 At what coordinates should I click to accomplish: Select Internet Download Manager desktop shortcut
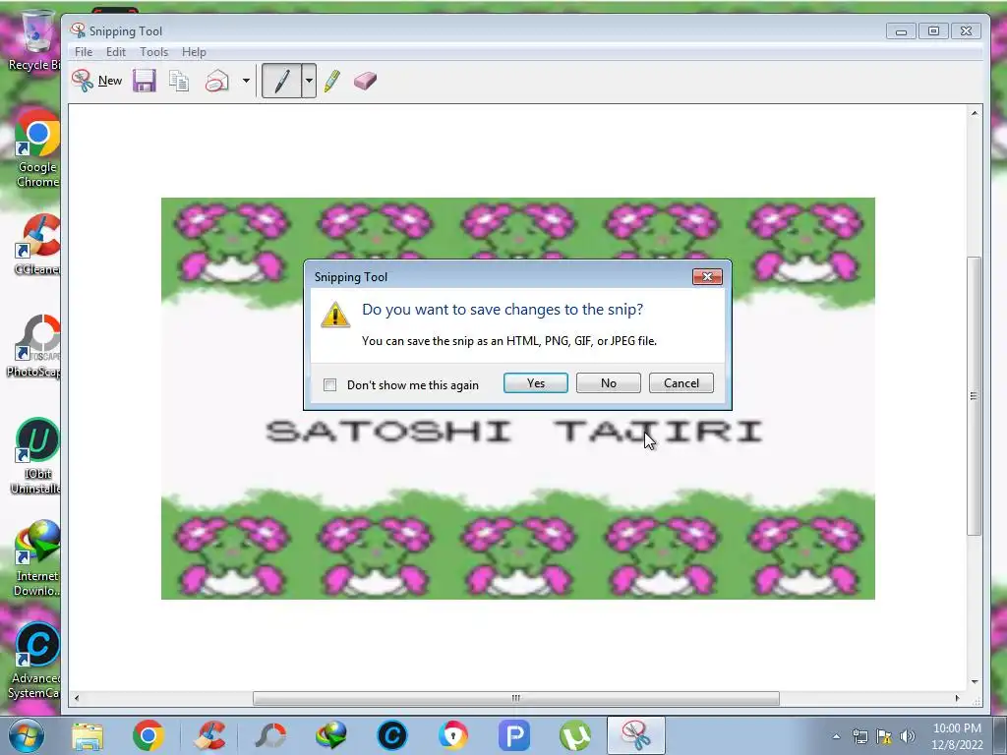(x=36, y=558)
